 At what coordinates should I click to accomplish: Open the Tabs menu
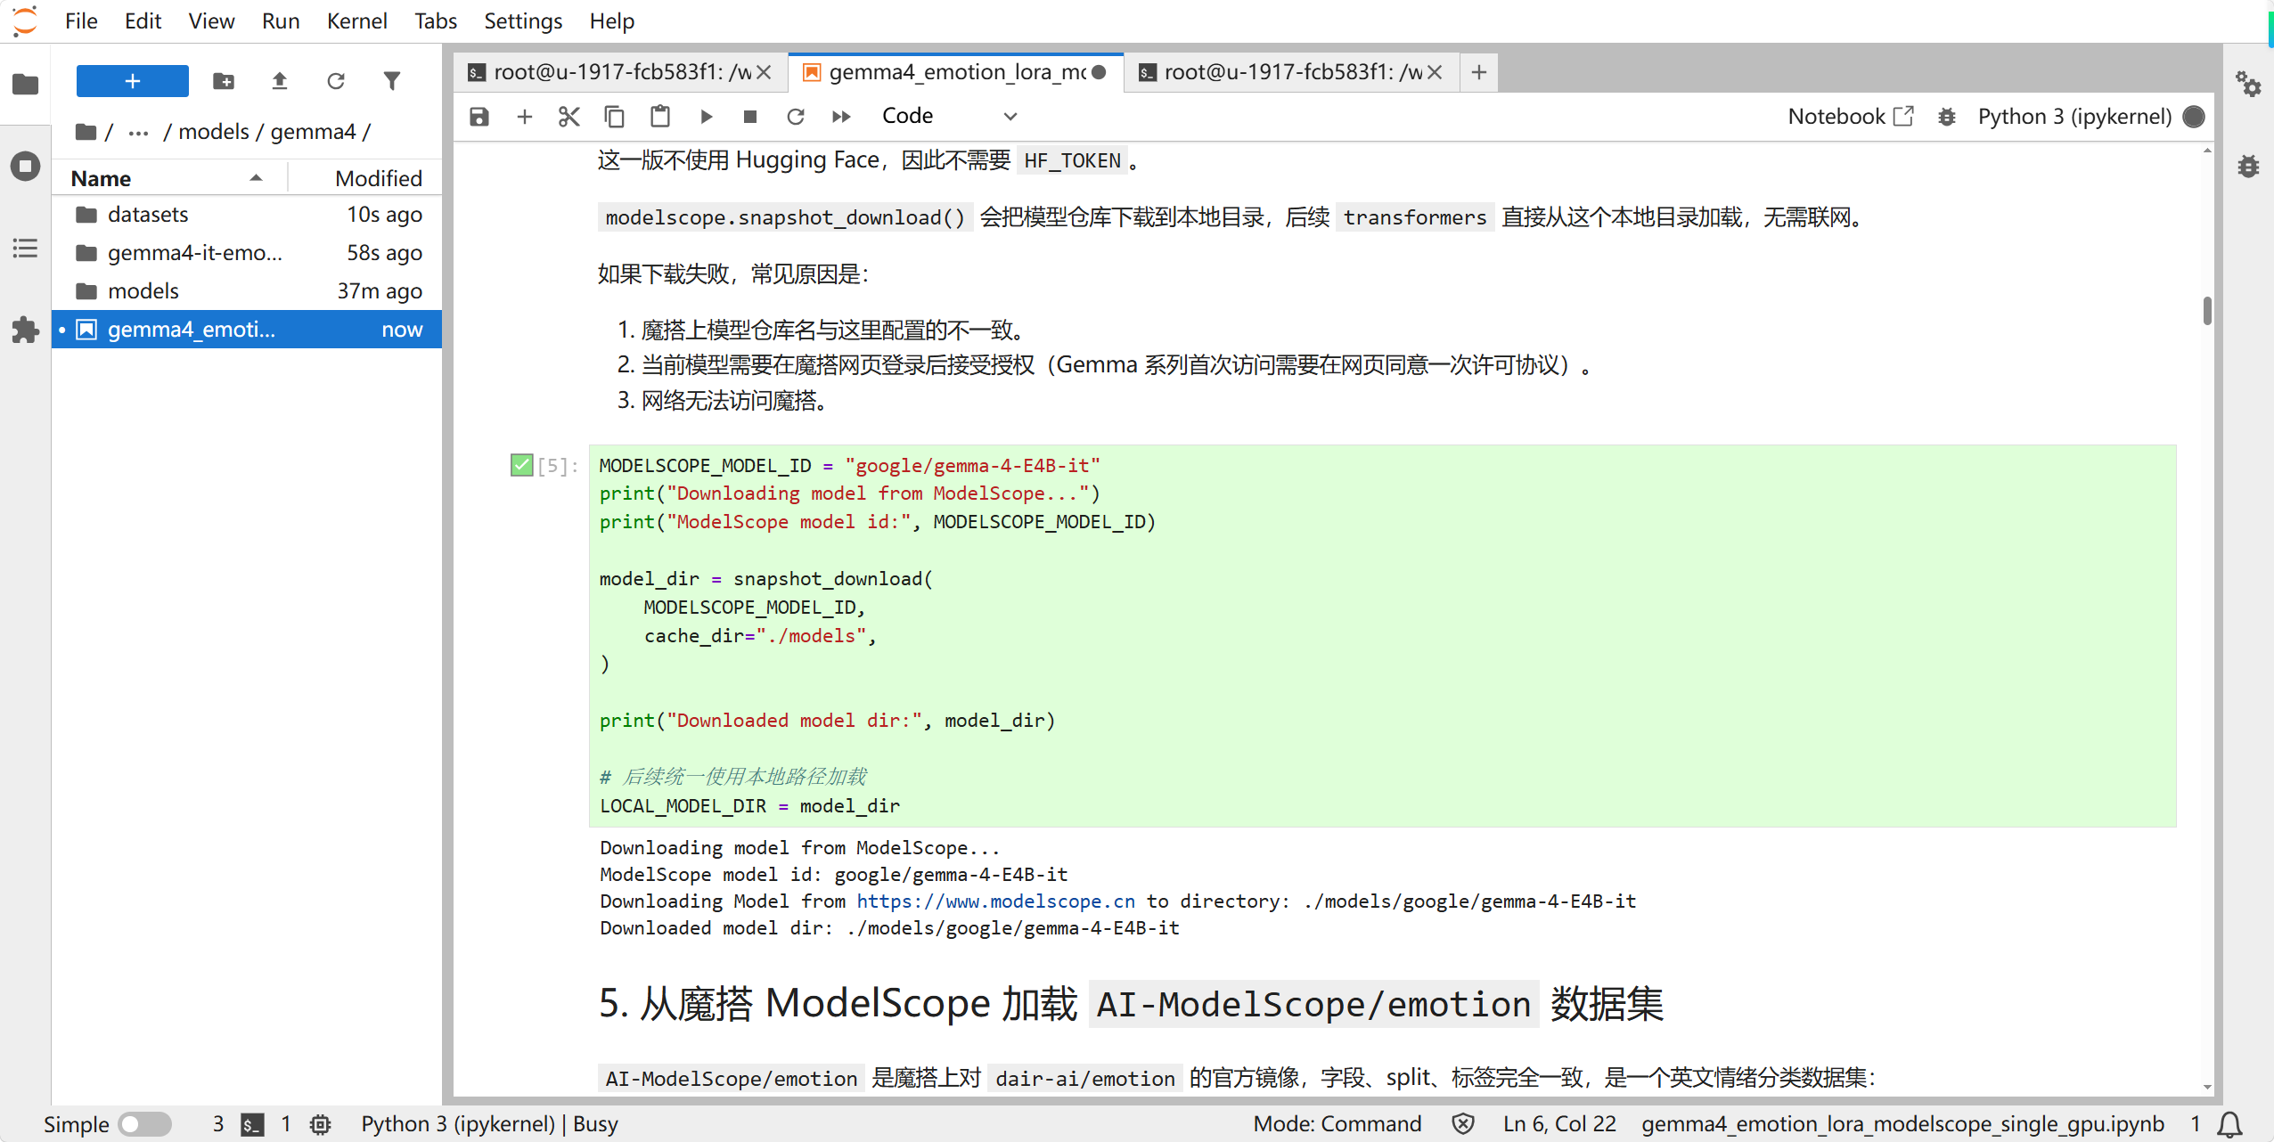[435, 20]
